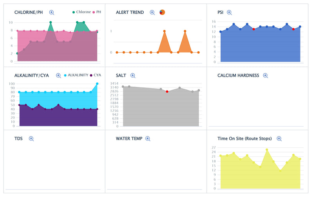Zoom into the Alkalinity/CYA chart
The width and height of the screenshot is (313, 198).
(58, 76)
